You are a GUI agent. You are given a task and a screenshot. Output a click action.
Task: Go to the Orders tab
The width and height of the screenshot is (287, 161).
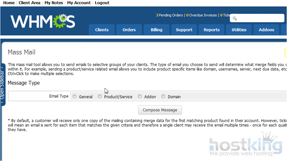coord(129,30)
